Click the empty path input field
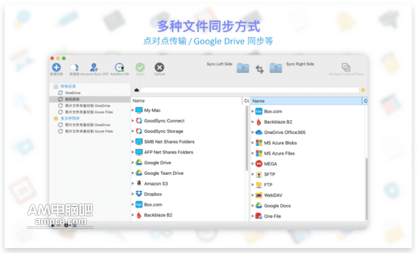 [x=250, y=90]
